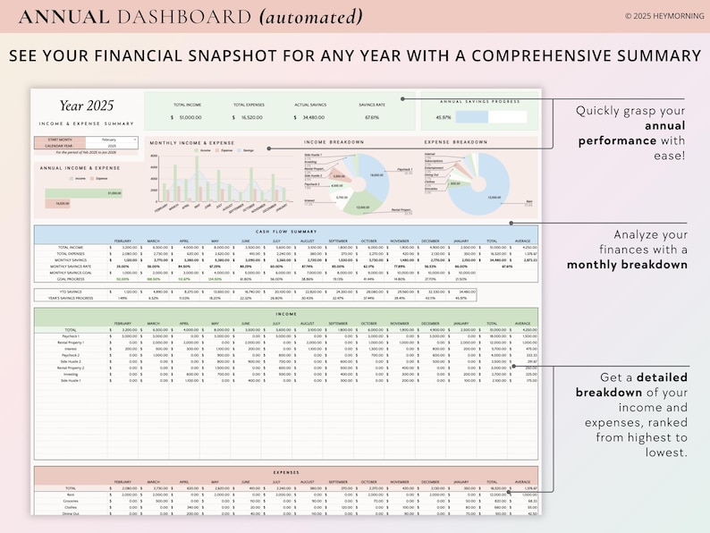This screenshot has width=710, height=533.
Task: Click the green Income legend swatch in Monthly chart
Action: click(x=196, y=150)
